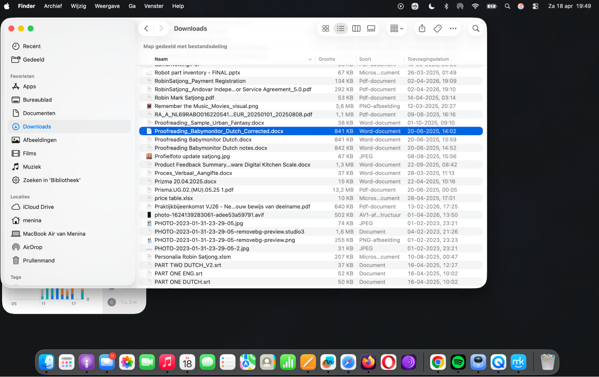Open the grouping options dropdown
Viewport: 599px width, 377px height.
point(396,28)
